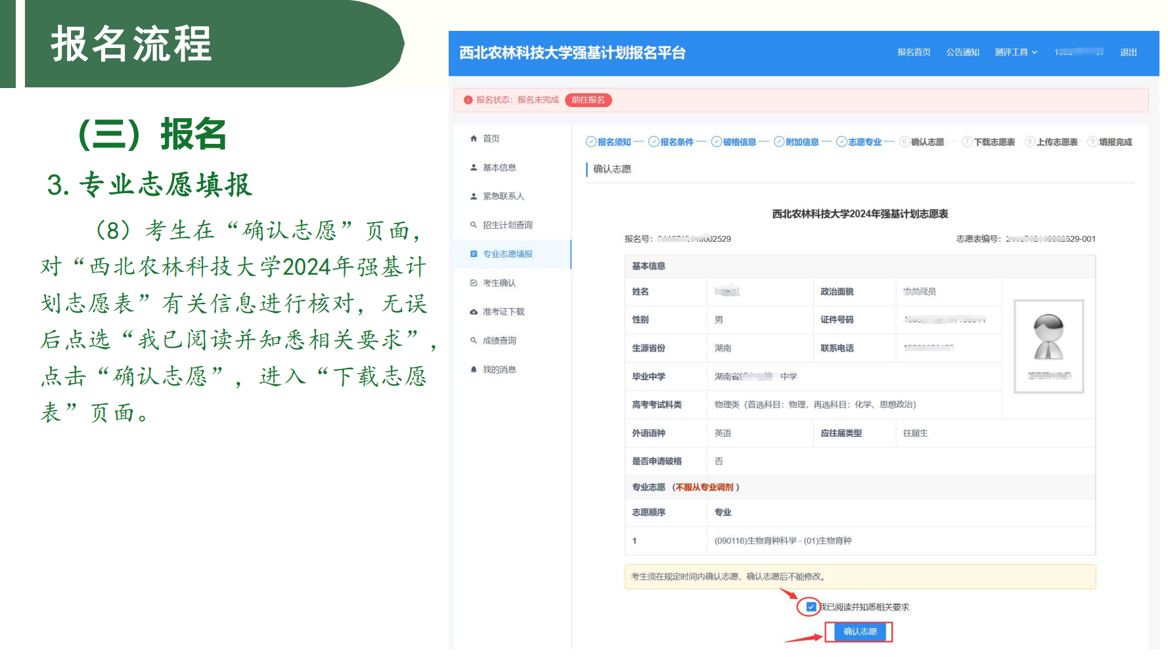1168x657 pixels.
Task: Select the 志愿专业 step in progress bar
Action: click(x=859, y=142)
